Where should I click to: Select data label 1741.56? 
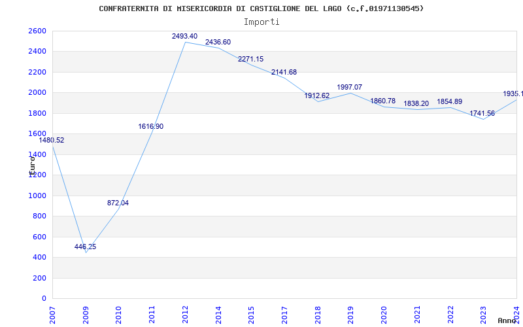click(x=482, y=113)
